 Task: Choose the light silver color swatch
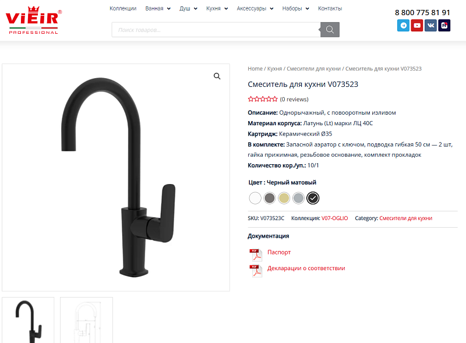tap(298, 198)
